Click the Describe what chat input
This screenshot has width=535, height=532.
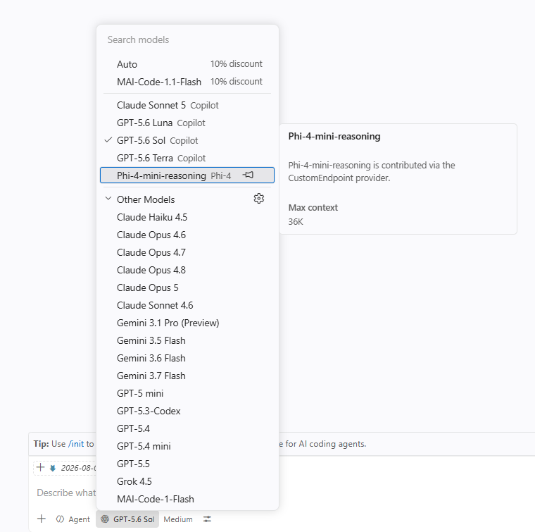point(66,493)
